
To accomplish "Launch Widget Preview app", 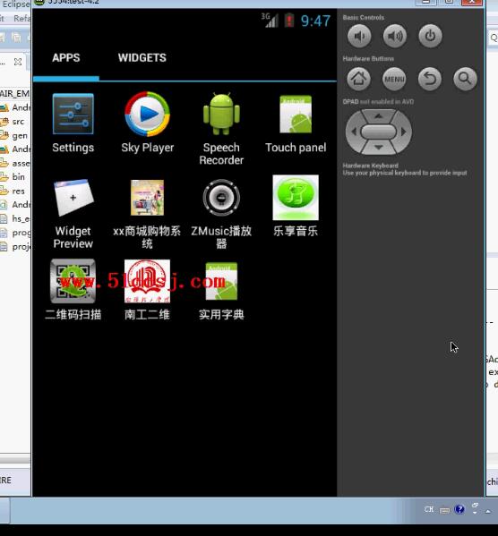I will point(73,214).
